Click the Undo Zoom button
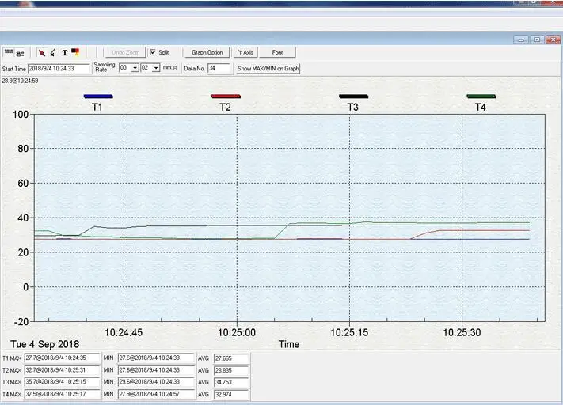 pyautogui.click(x=125, y=52)
